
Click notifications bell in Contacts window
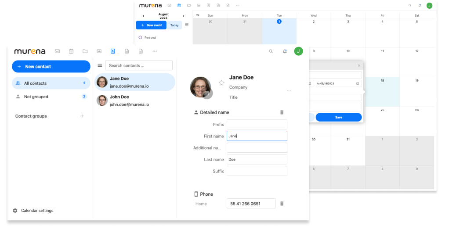tap(285, 51)
